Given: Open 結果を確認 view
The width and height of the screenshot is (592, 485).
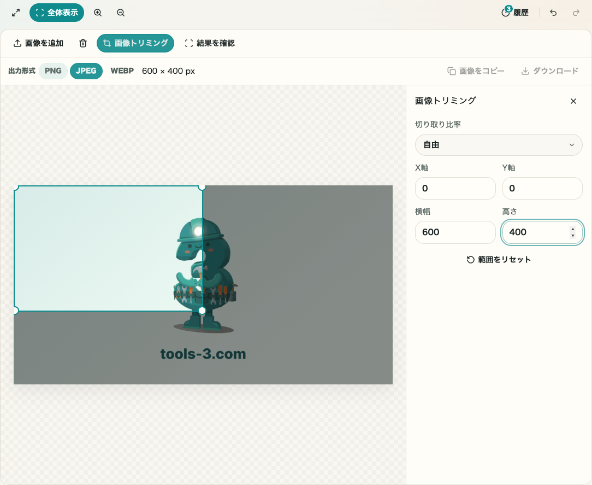Looking at the screenshot, I should click(210, 43).
